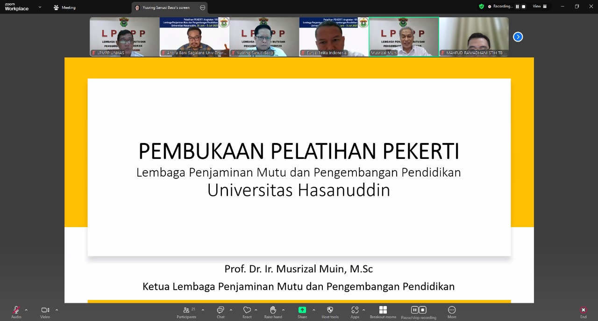
Task: Expand share options arrow beside Share
Action: coord(313,310)
